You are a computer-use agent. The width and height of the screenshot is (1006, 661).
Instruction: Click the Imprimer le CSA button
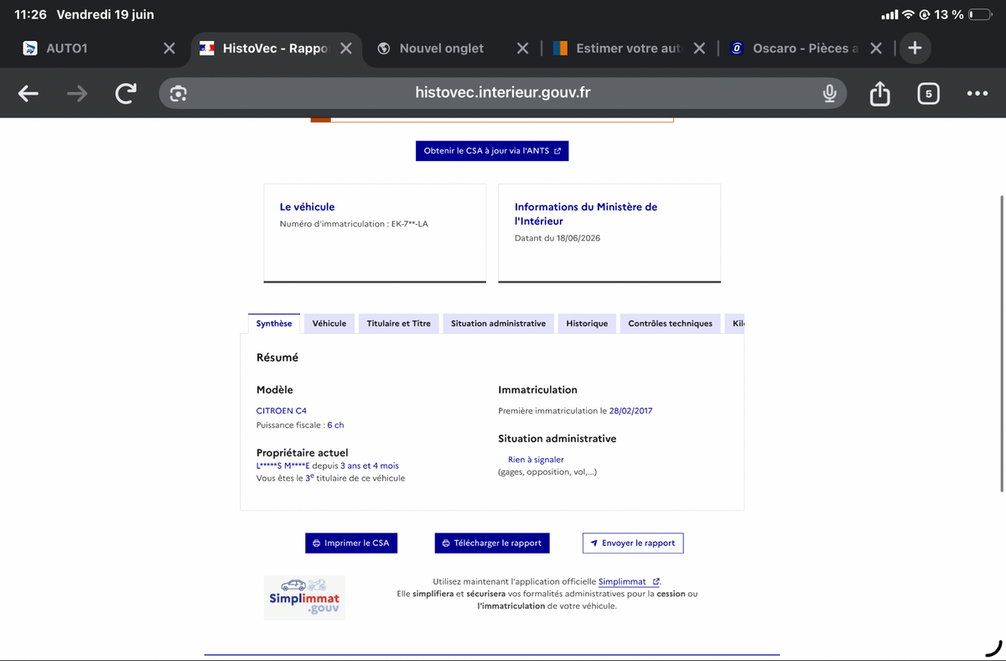coord(351,543)
